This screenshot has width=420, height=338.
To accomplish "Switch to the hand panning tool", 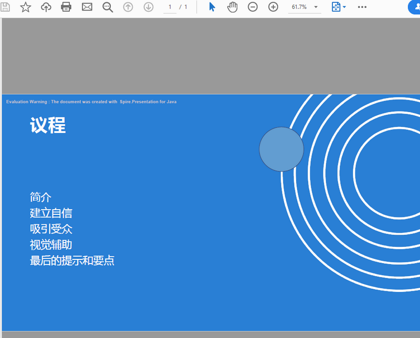I will coord(232,7).
